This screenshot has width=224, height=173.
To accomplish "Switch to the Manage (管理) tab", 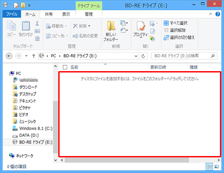I will tap(89, 14).
